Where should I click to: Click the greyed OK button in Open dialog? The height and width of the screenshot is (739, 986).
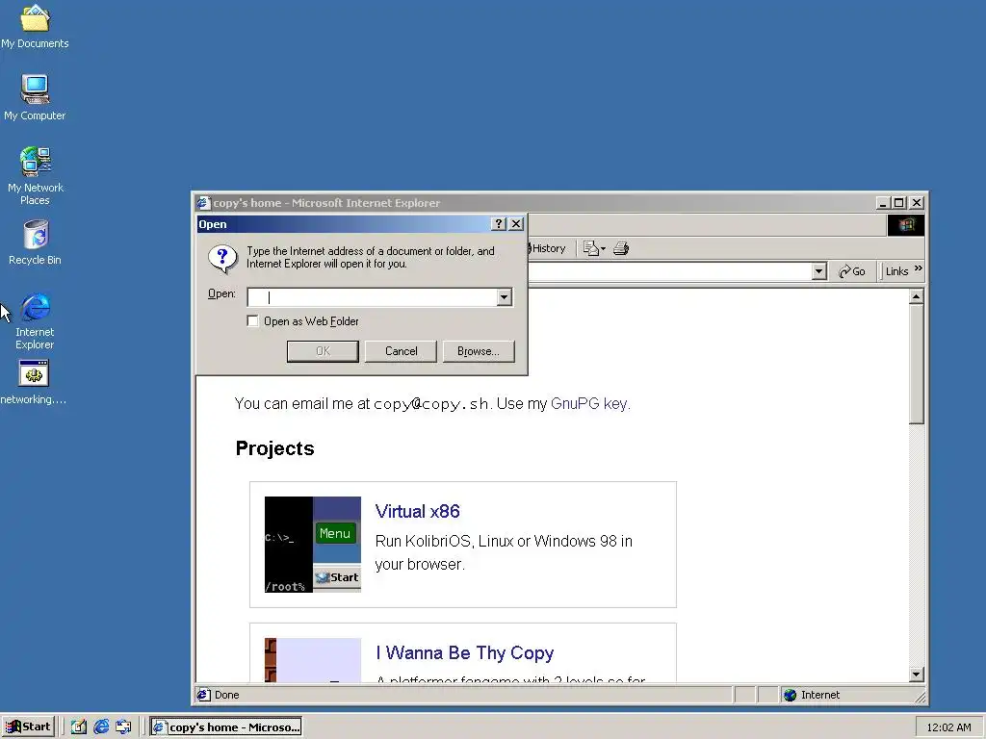click(323, 351)
